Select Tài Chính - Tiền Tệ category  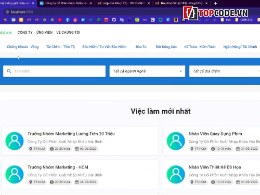tap(60, 47)
